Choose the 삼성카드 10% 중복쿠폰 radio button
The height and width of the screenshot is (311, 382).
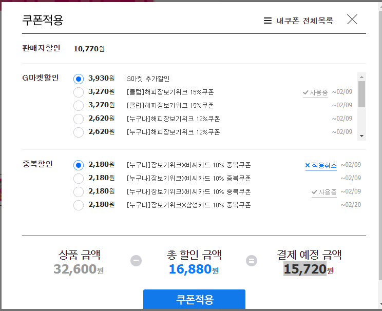coord(79,205)
